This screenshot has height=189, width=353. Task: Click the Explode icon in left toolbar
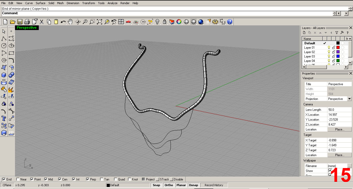tap(11, 89)
